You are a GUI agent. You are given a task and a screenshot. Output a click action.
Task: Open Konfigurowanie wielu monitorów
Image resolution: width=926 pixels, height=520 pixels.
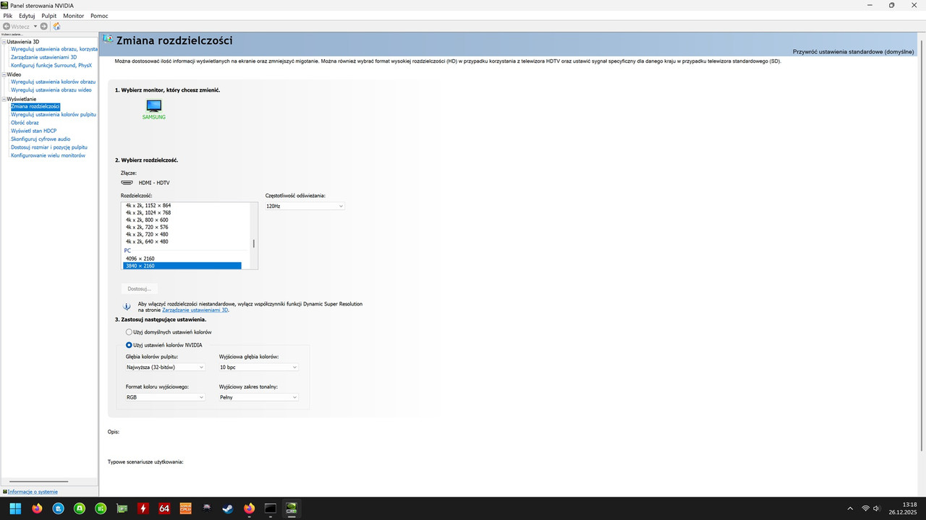click(48, 155)
